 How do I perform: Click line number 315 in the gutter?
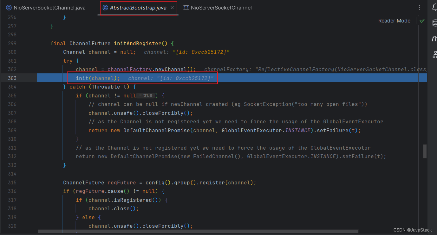tap(12, 182)
